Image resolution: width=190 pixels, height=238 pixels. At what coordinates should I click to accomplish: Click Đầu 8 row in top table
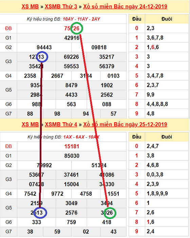(159, 104)
